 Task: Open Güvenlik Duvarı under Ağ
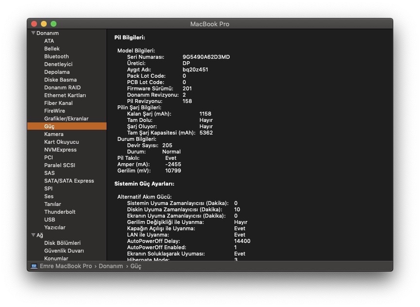[64, 251]
